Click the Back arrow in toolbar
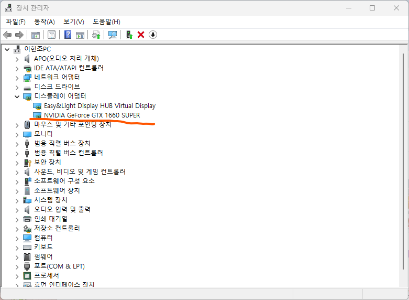 click(7, 35)
